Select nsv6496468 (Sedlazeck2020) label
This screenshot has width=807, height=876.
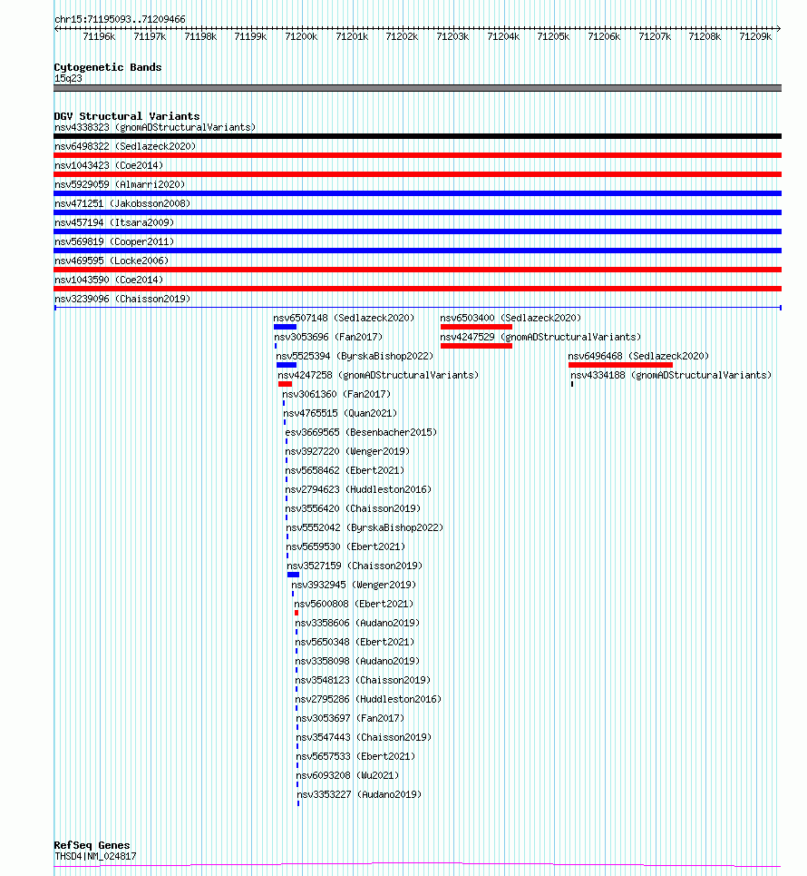(x=638, y=356)
